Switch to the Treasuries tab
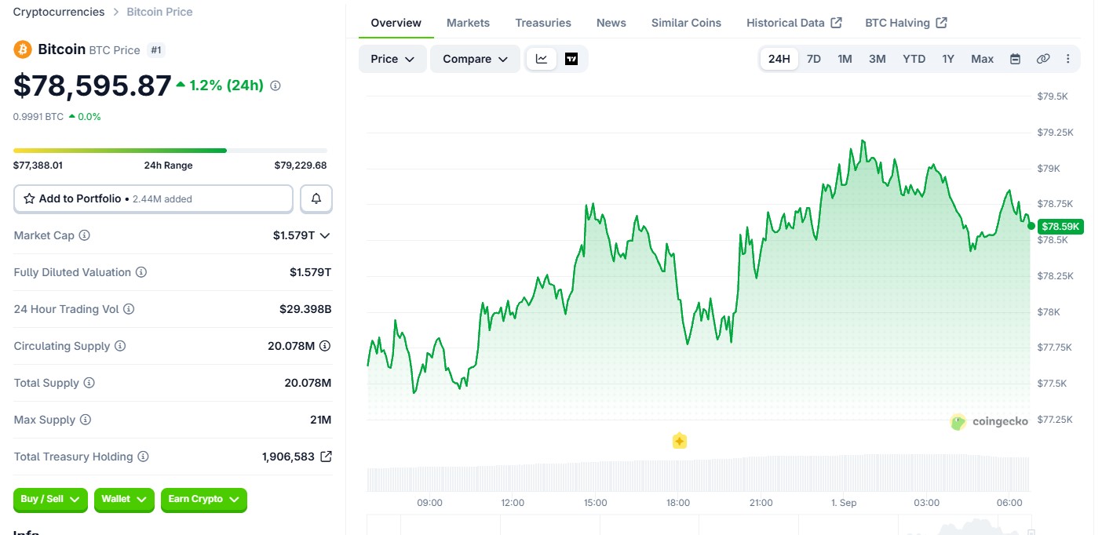This screenshot has height=535, width=1102. (x=543, y=23)
